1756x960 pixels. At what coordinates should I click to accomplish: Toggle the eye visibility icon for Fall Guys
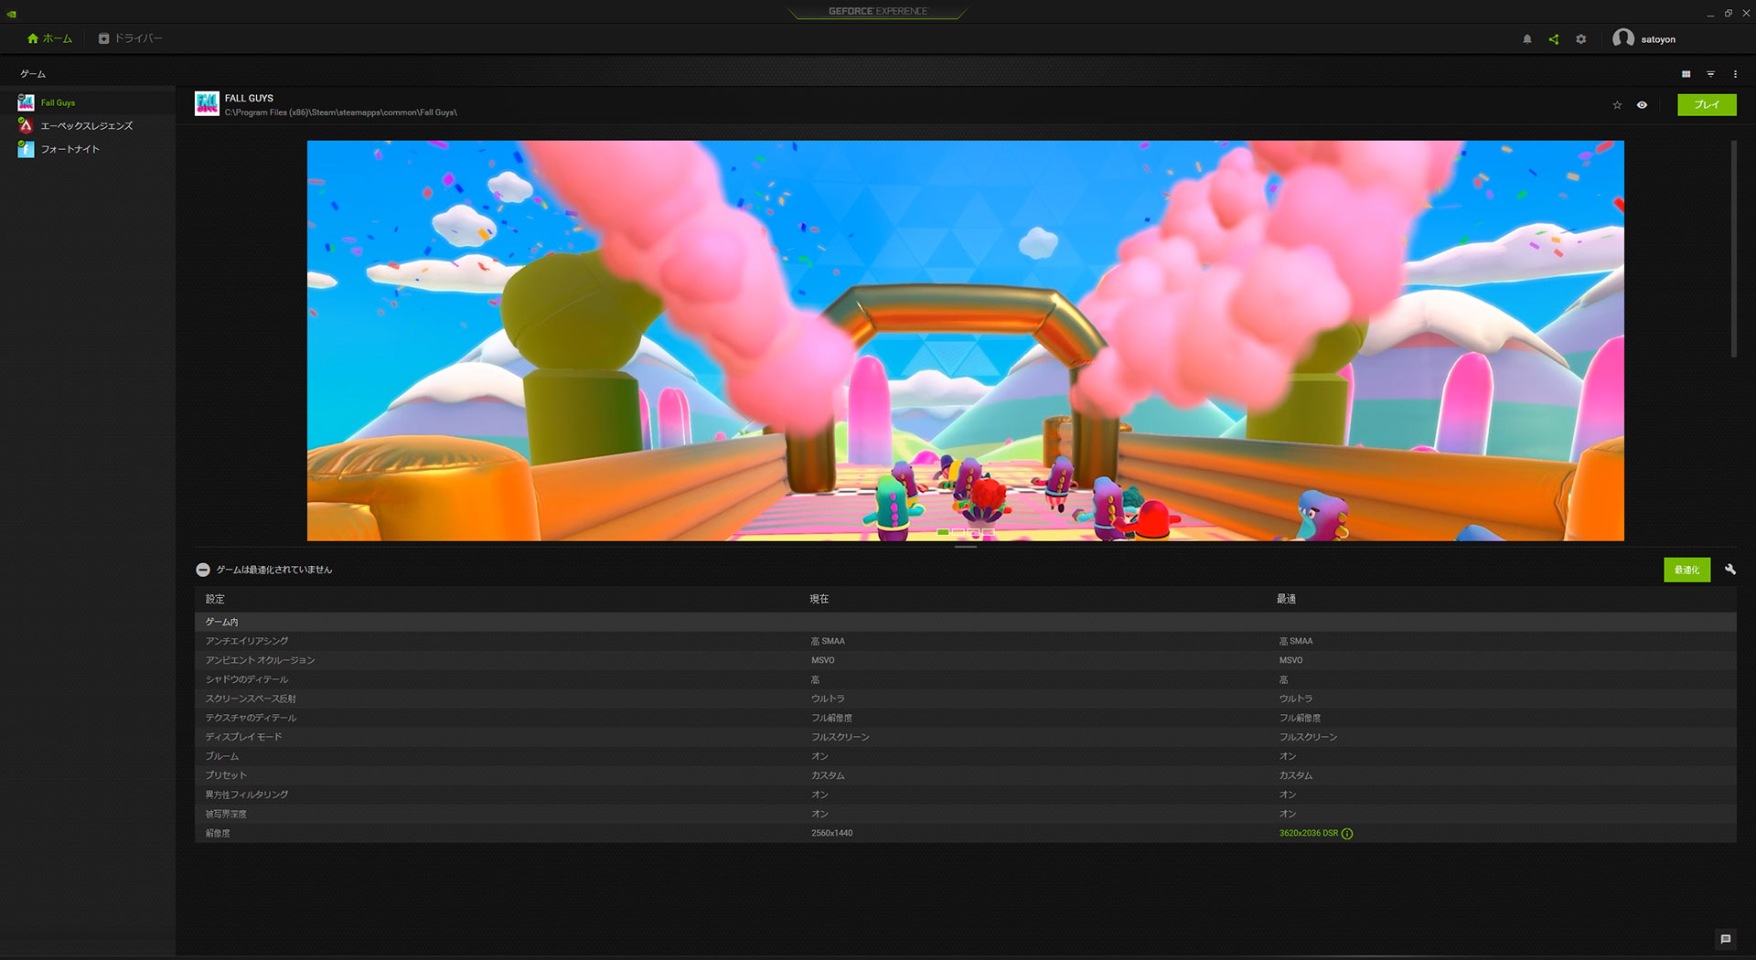[x=1642, y=105]
